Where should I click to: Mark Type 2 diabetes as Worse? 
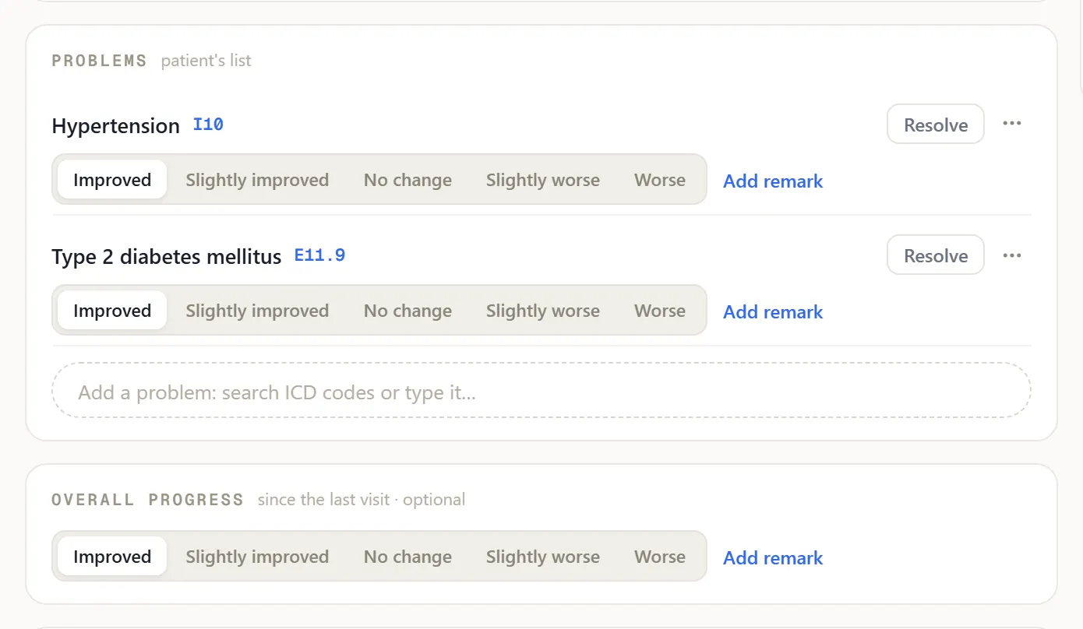tap(660, 311)
